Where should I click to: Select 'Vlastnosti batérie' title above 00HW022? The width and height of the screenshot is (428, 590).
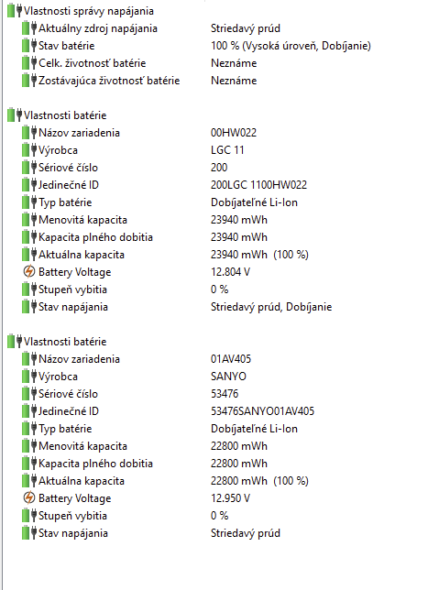point(65,115)
